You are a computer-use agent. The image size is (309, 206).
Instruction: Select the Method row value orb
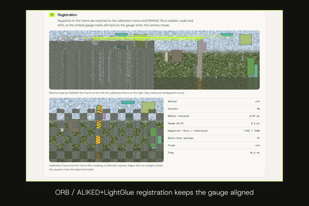(257, 102)
